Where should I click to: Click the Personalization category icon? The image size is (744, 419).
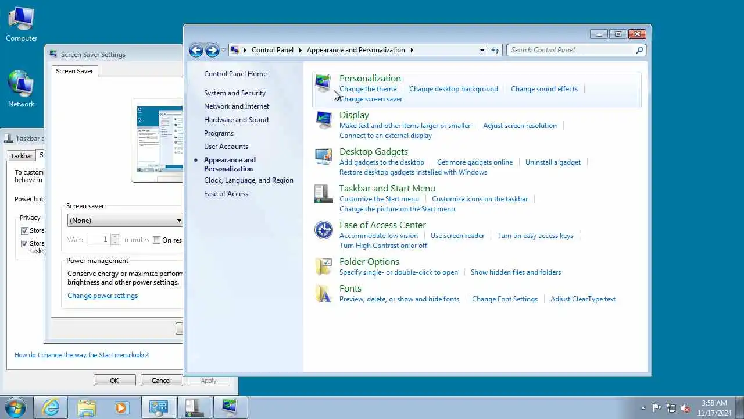pos(323,83)
